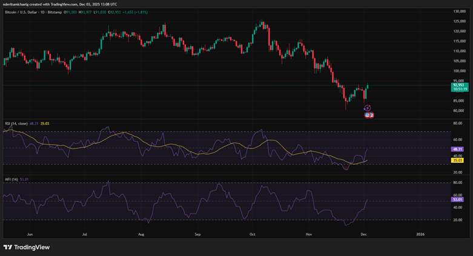Click the 80,000 price axis label
This screenshot has height=256, width=473.
coord(459,111)
